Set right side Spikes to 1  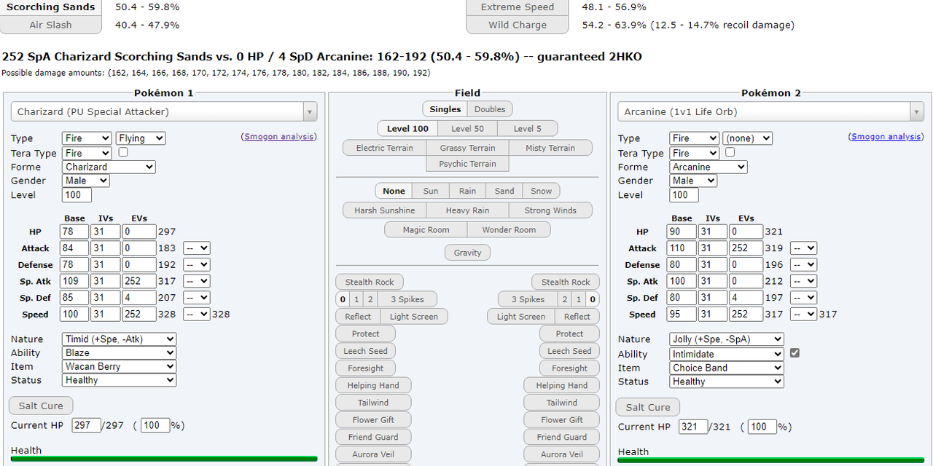(579, 299)
